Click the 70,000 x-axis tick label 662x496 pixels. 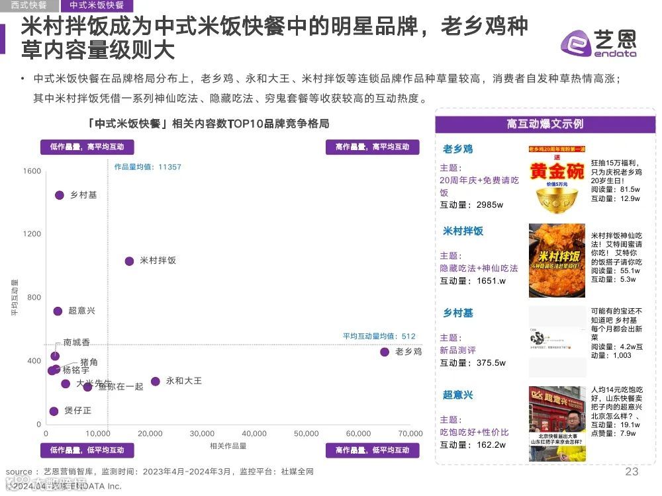tap(410, 434)
